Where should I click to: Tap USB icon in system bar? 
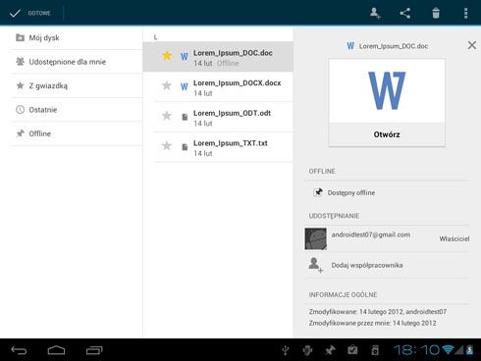coord(286,350)
